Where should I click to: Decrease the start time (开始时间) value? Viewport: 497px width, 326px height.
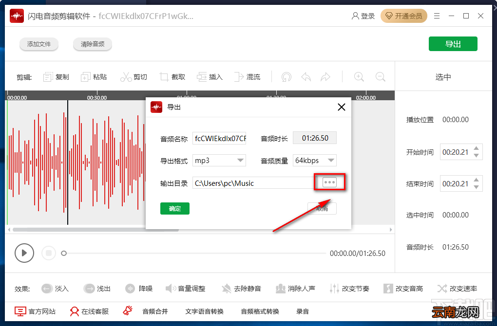pos(476,156)
